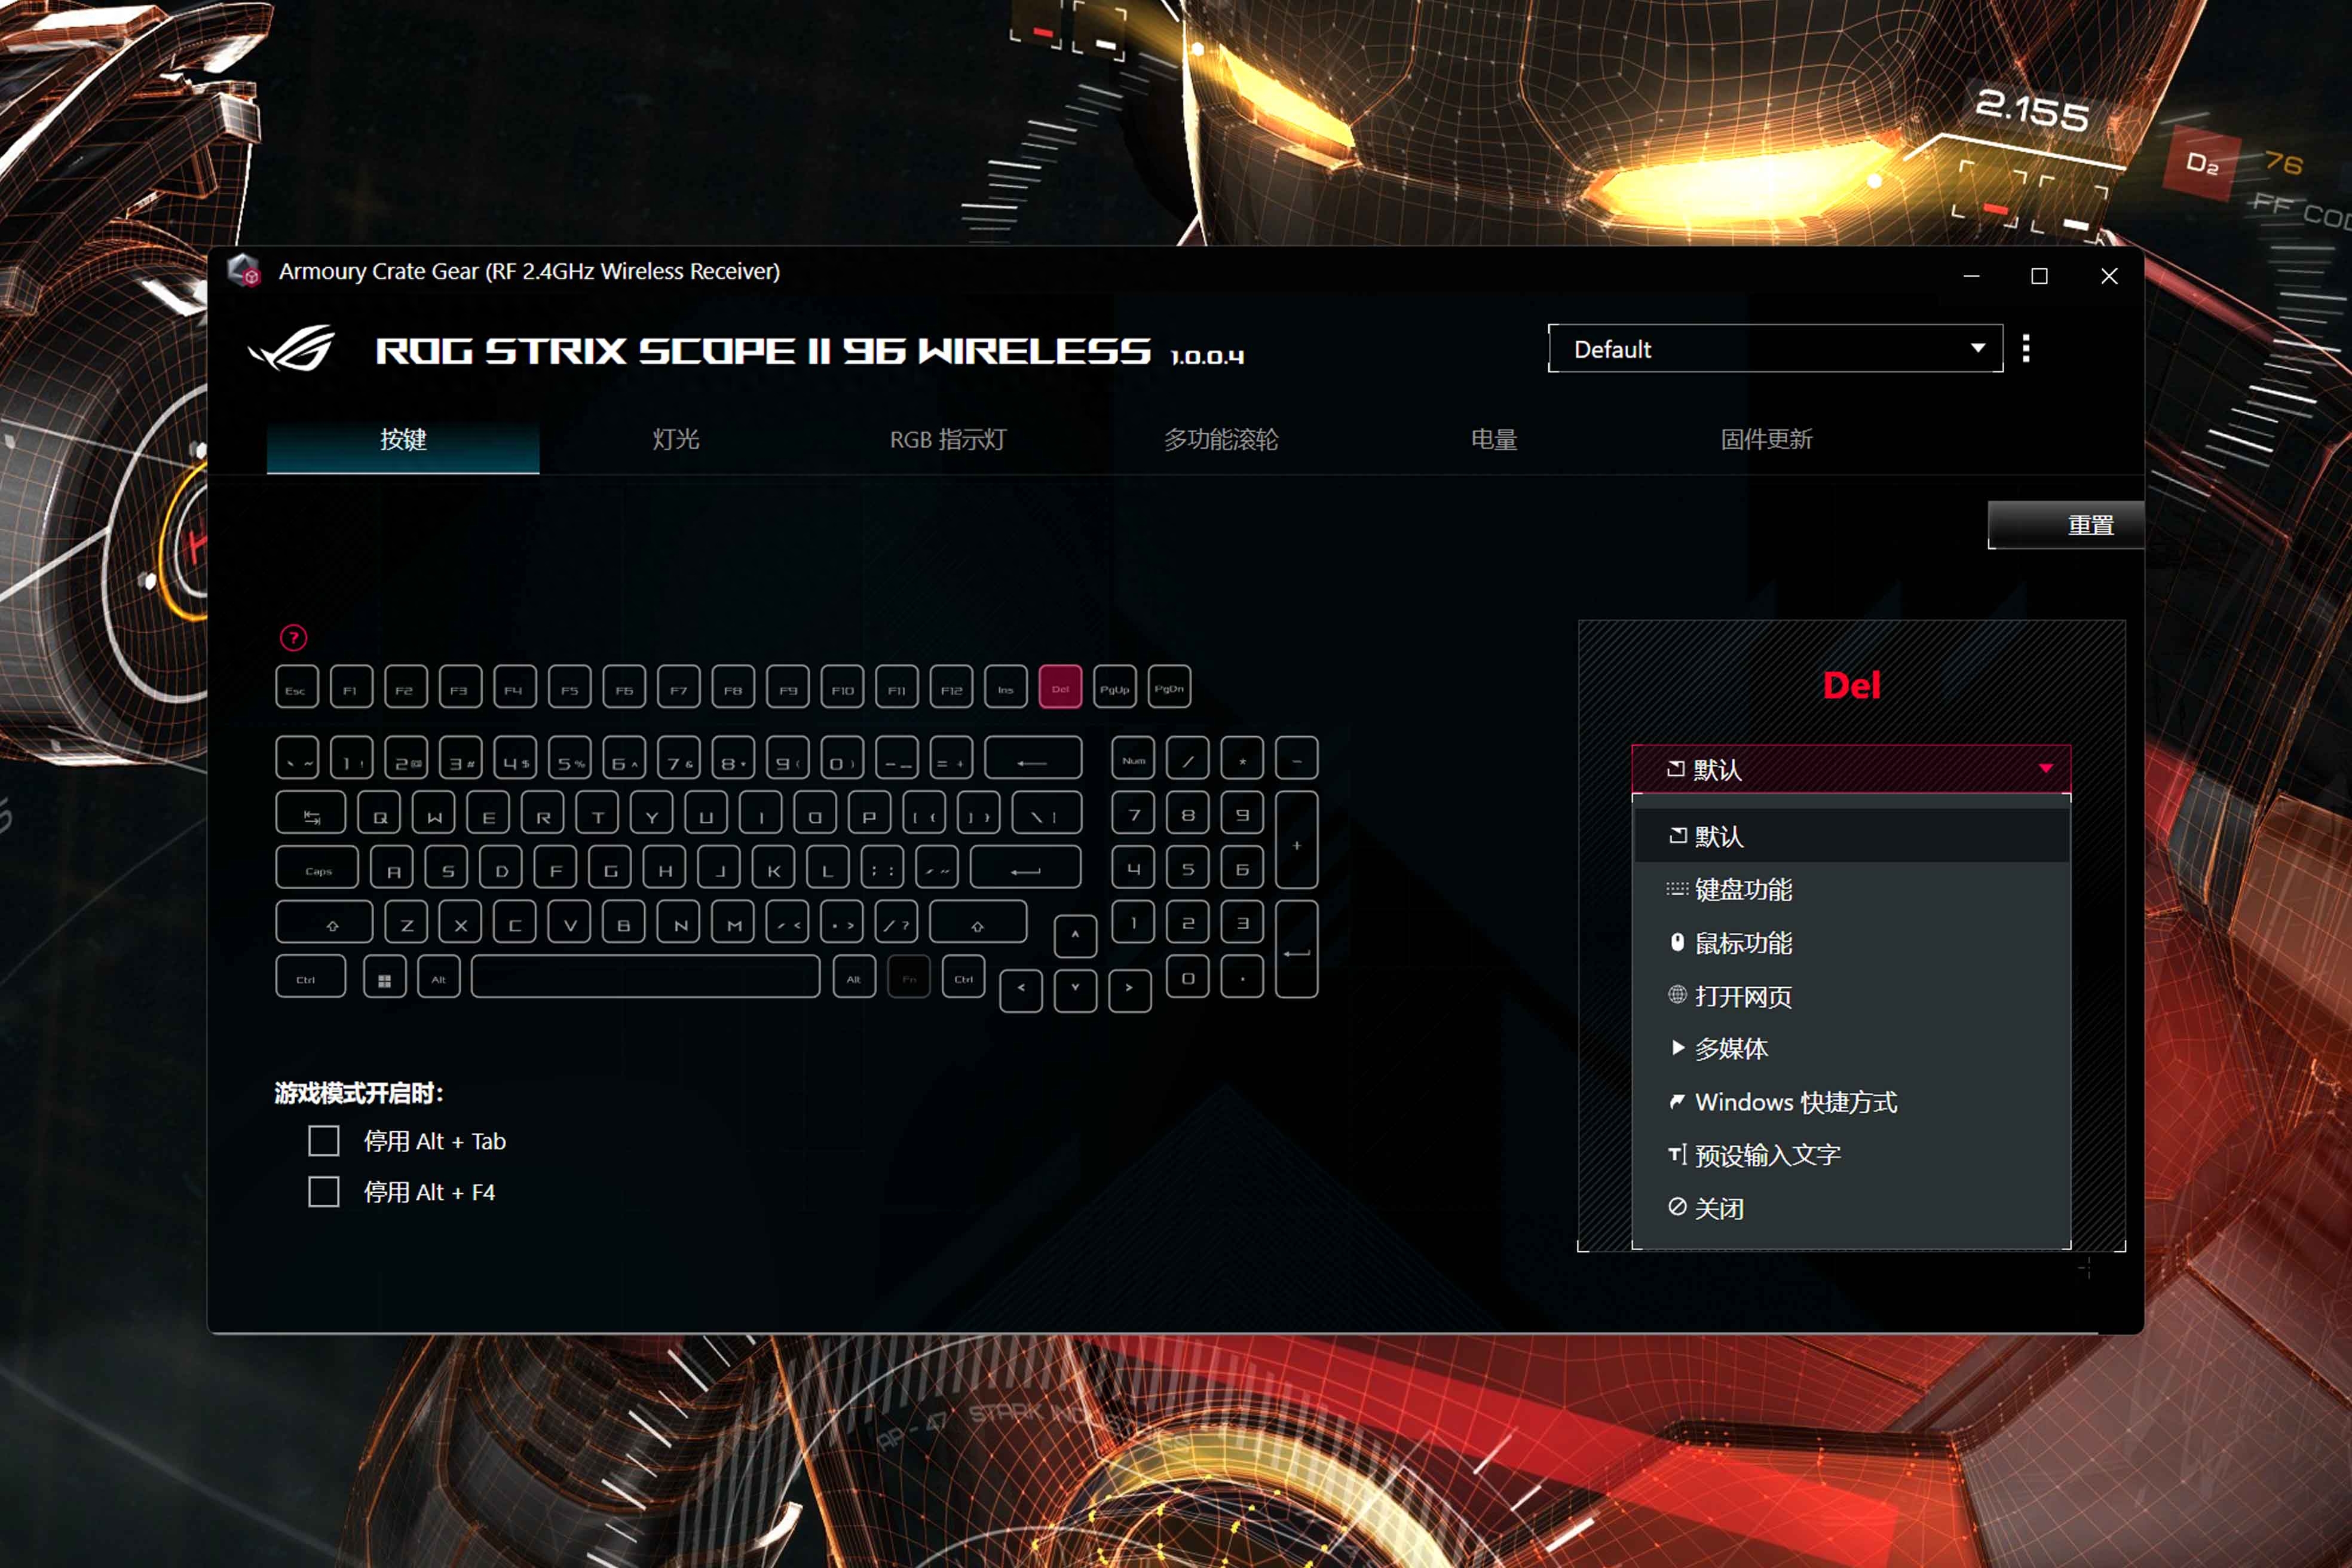This screenshot has width=2352, height=1568.
Task: Select the numpad 0 key
Action: point(1188,977)
